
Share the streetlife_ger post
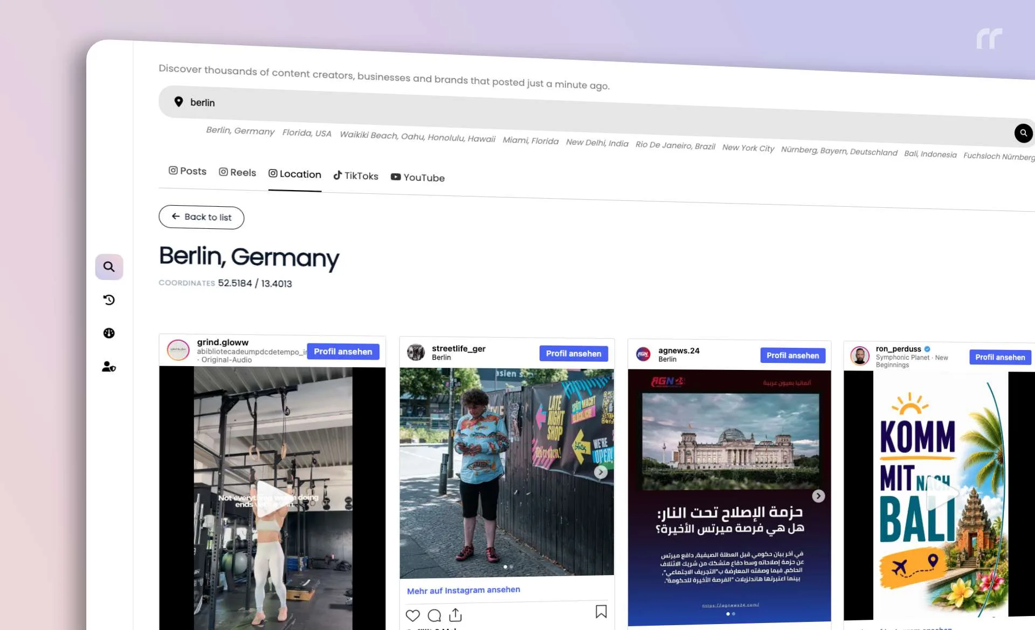tap(456, 615)
